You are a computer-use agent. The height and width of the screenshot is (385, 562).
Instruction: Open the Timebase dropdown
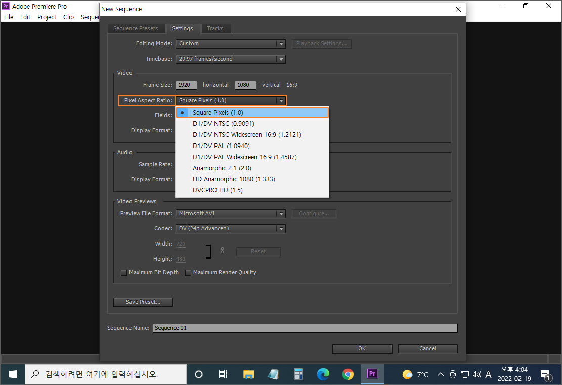(x=231, y=59)
